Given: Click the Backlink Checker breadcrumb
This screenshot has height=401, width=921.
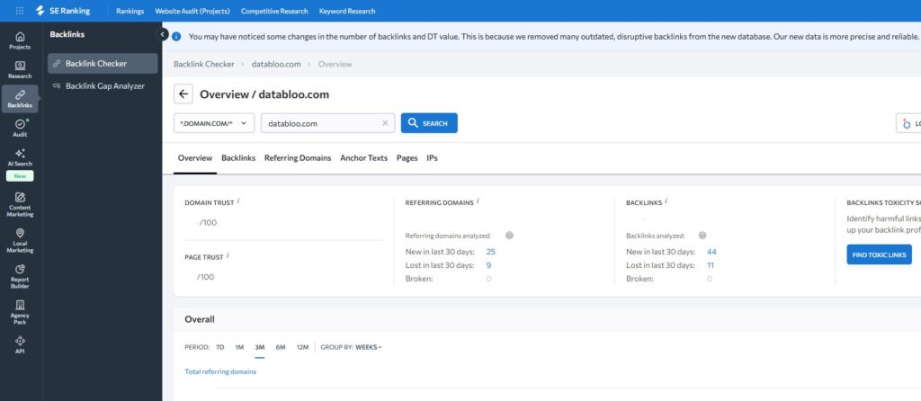Looking at the screenshot, I should coord(204,64).
